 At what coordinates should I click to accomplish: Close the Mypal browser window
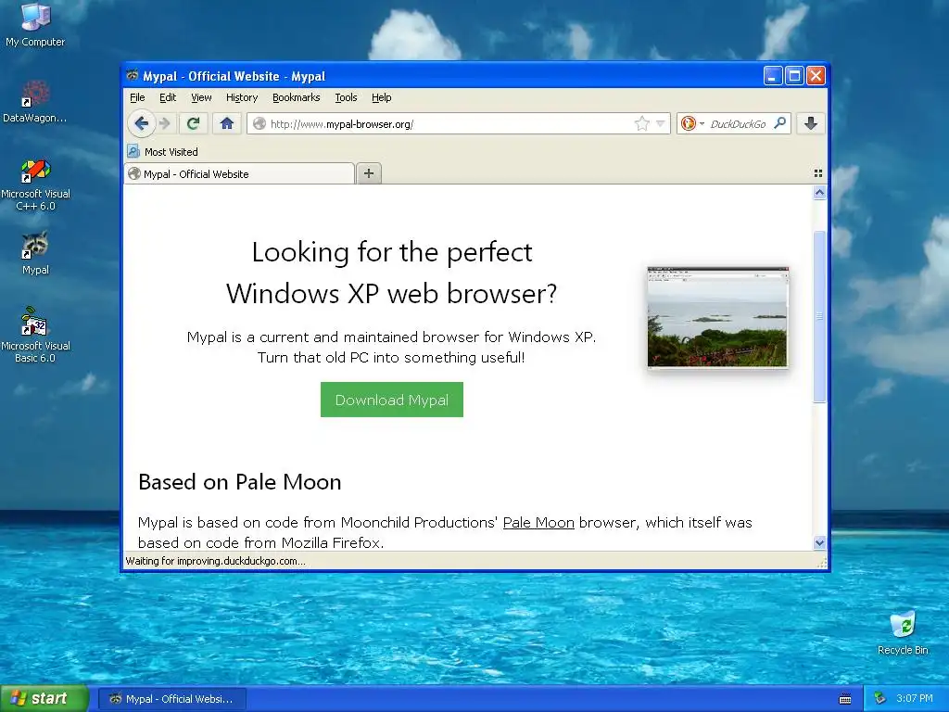point(816,76)
